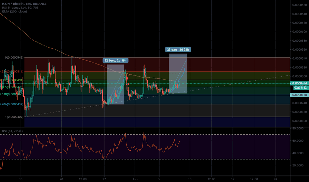Click the current price tag 0.0000484

[299, 83]
